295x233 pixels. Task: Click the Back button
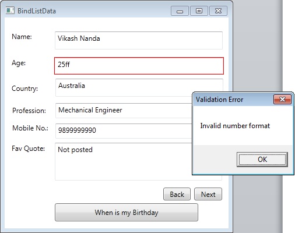pos(177,194)
